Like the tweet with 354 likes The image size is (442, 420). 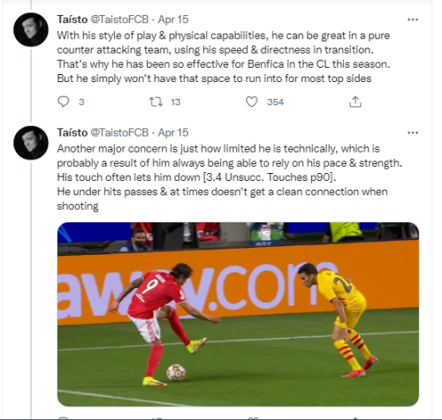[252, 101]
